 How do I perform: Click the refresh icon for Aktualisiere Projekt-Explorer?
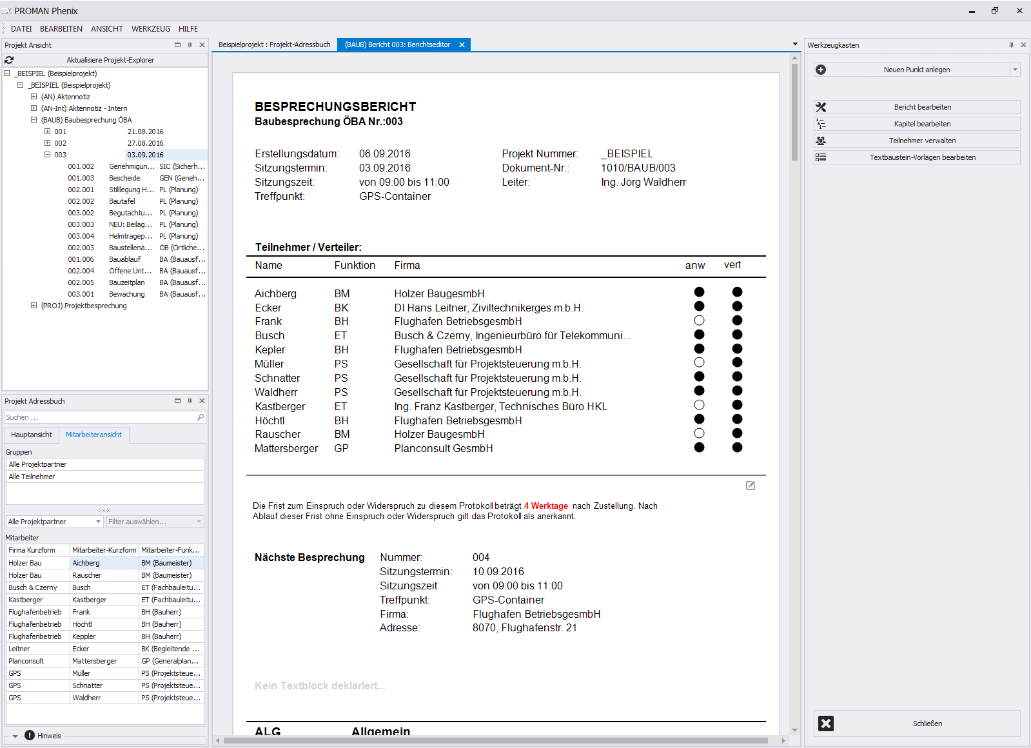(9, 60)
